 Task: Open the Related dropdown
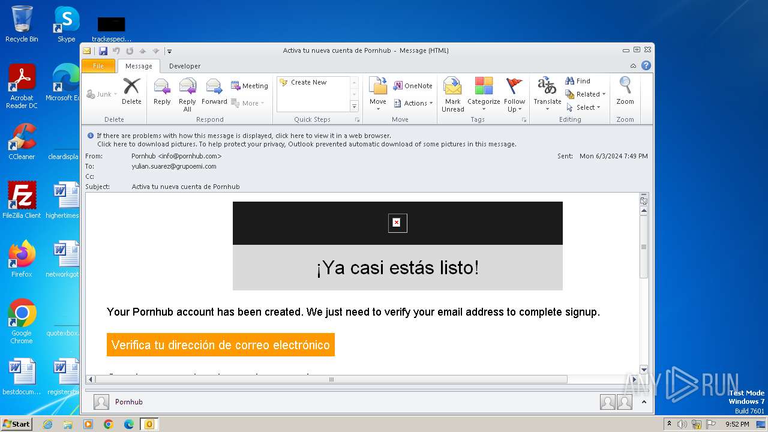586,94
